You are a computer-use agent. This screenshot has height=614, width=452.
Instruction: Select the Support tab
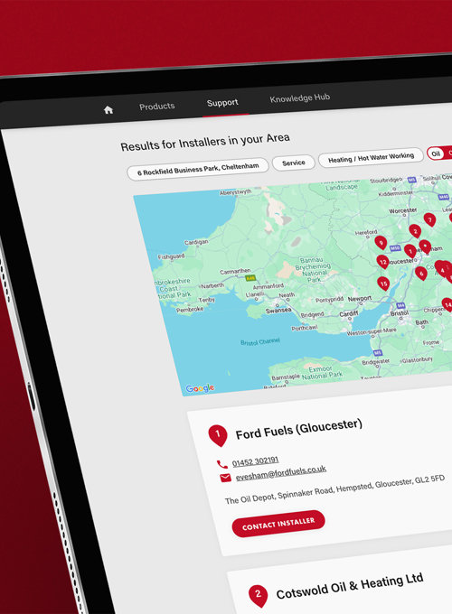point(222,103)
